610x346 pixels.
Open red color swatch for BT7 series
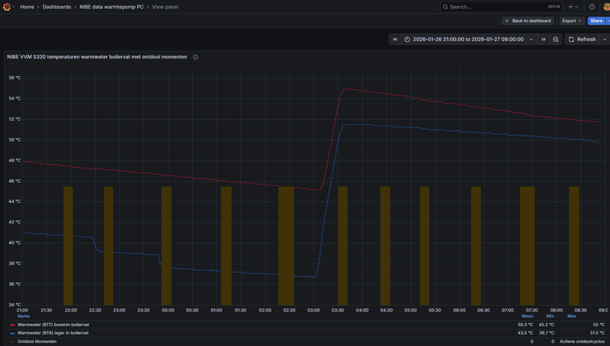point(12,325)
